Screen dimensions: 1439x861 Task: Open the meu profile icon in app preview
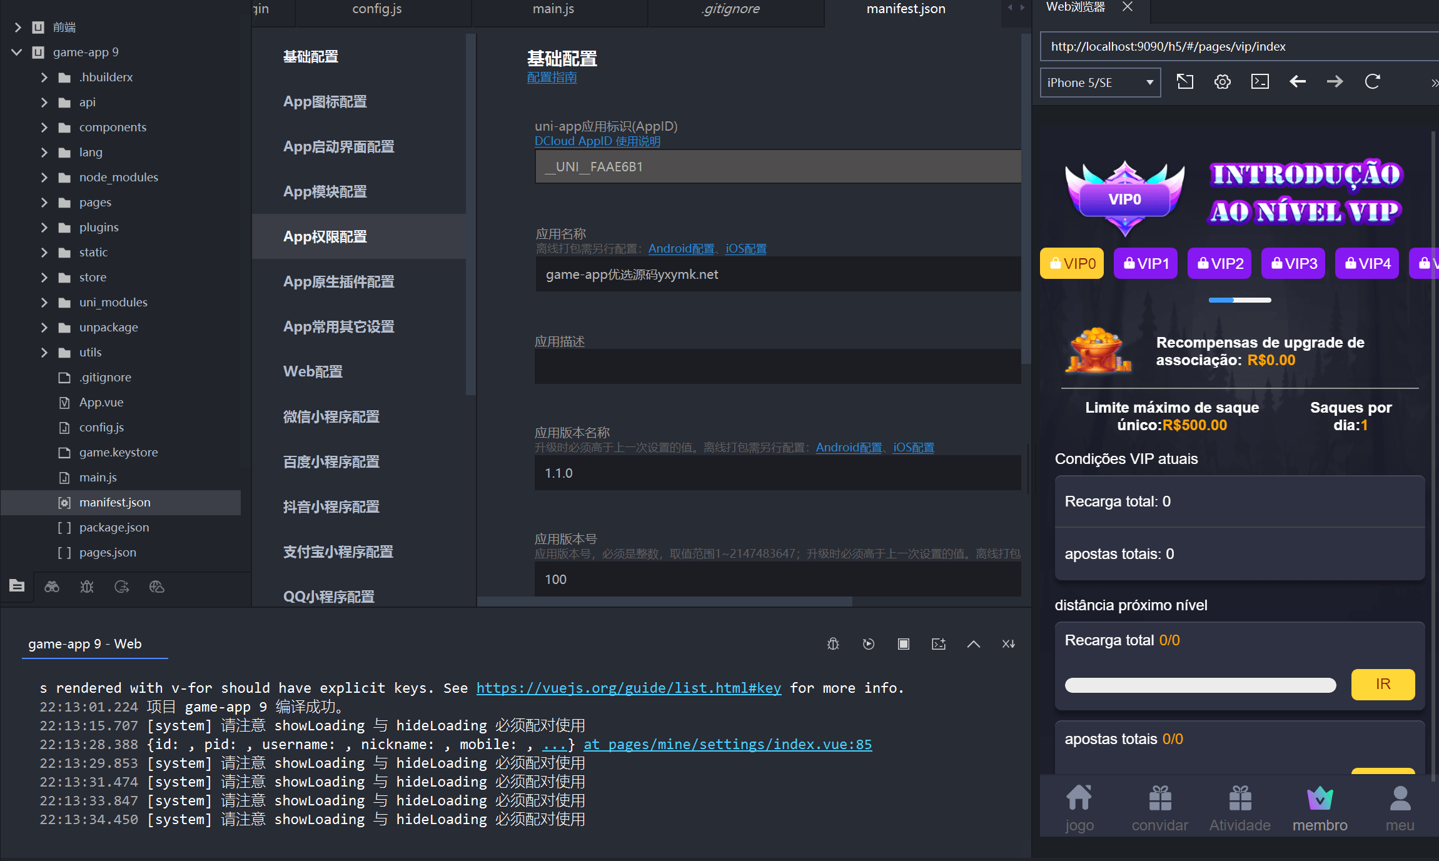(1400, 797)
